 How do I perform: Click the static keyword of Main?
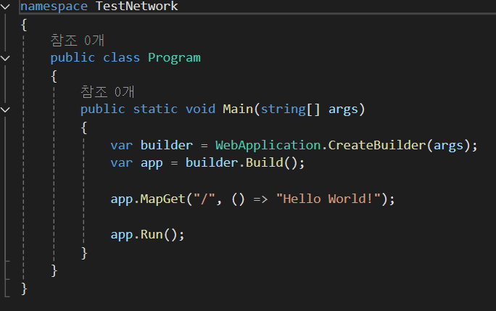coord(155,109)
